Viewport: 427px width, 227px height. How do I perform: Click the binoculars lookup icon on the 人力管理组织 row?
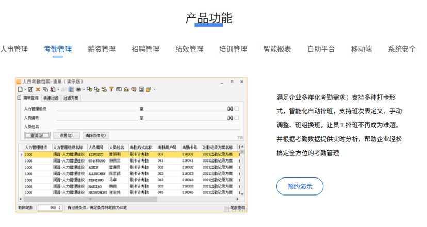tap(230, 109)
